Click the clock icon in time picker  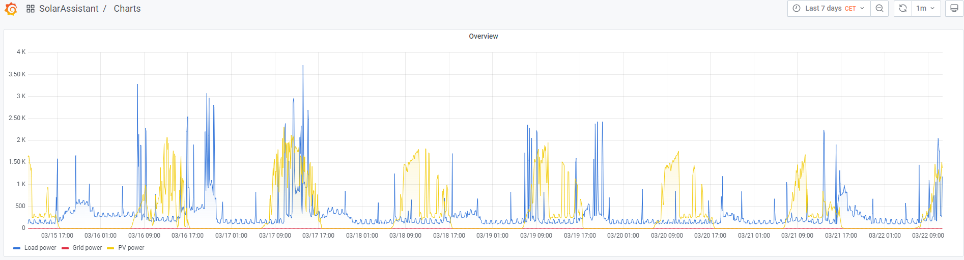coord(797,9)
